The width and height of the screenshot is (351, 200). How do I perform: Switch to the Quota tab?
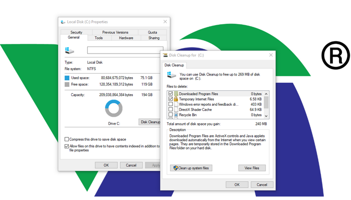pyautogui.click(x=152, y=32)
